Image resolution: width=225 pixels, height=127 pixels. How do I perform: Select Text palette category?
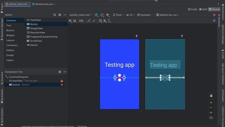pos(8,25)
